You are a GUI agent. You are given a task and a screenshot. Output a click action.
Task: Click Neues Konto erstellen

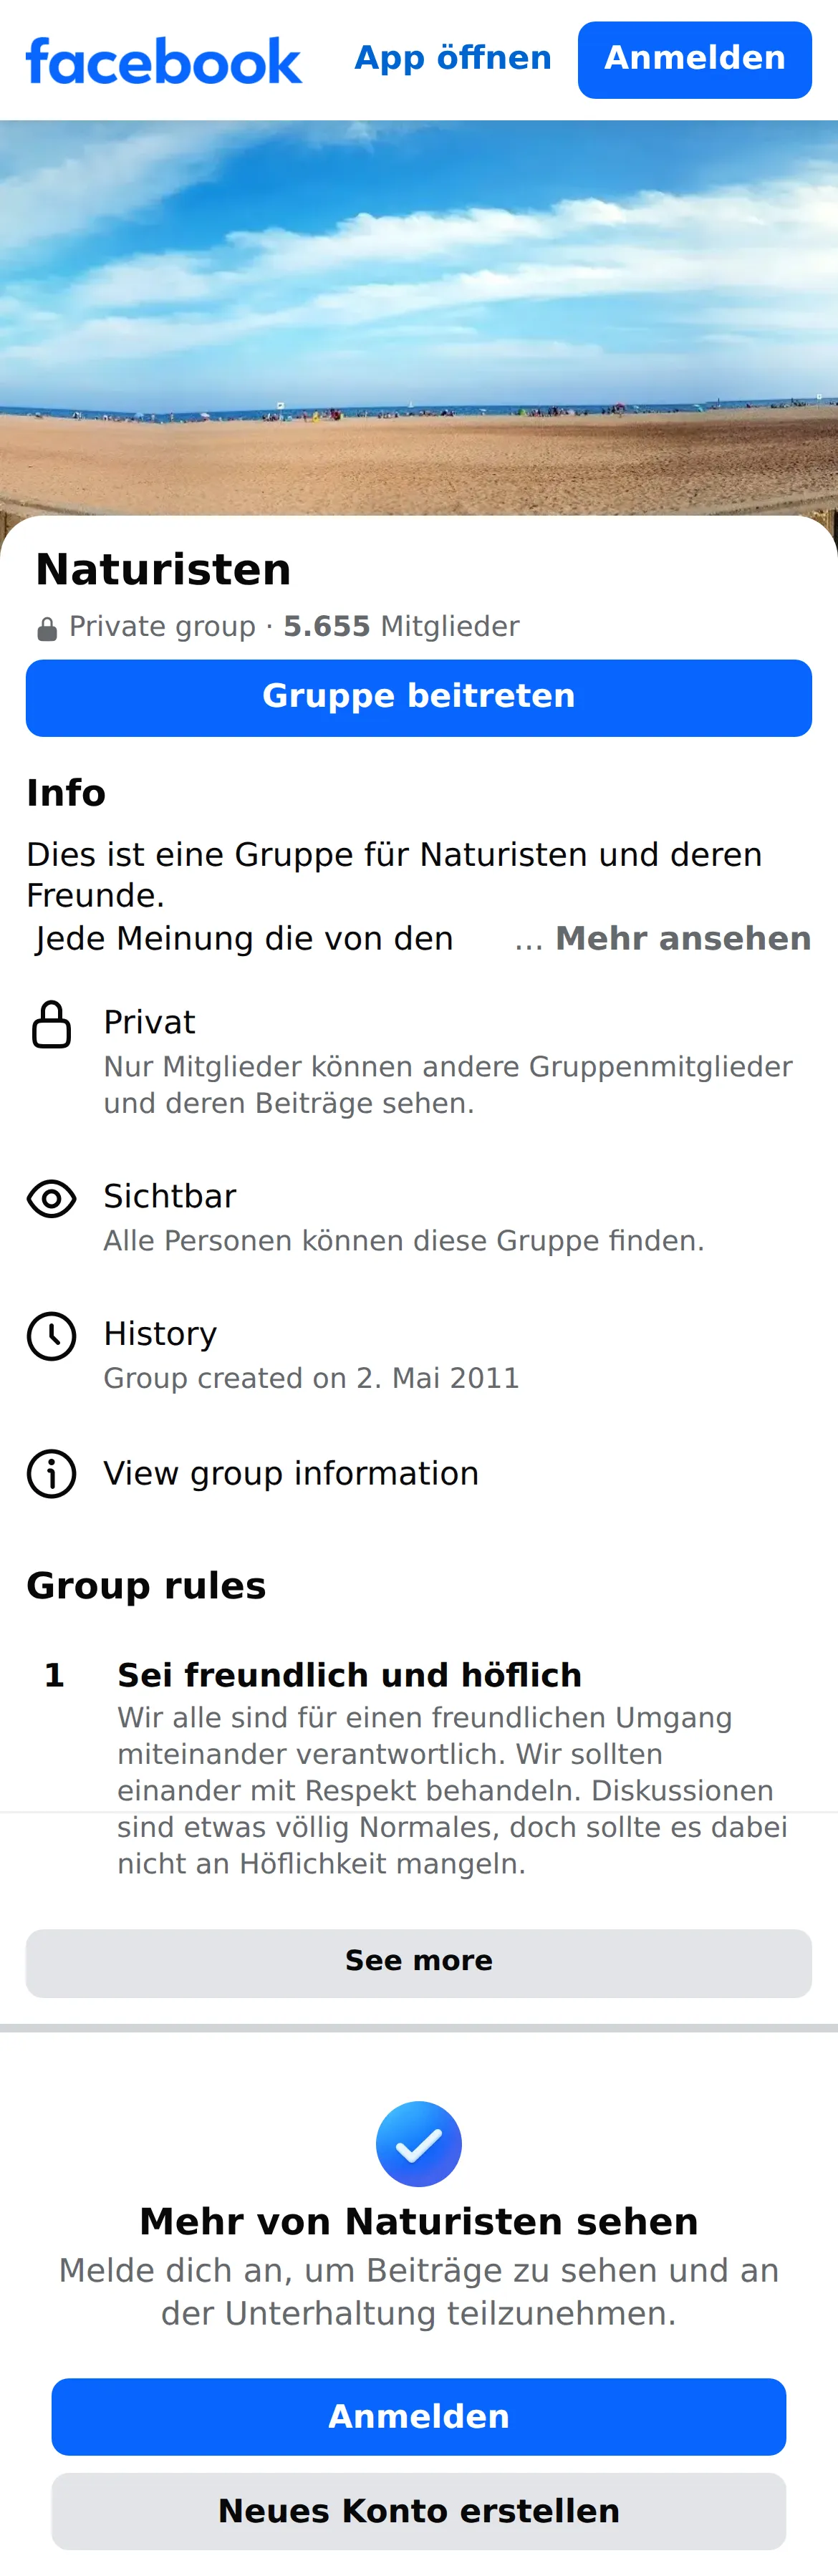pyautogui.click(x=419, y=2512)
